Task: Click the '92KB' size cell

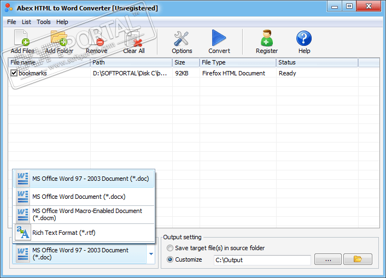Action: (182, 73)
